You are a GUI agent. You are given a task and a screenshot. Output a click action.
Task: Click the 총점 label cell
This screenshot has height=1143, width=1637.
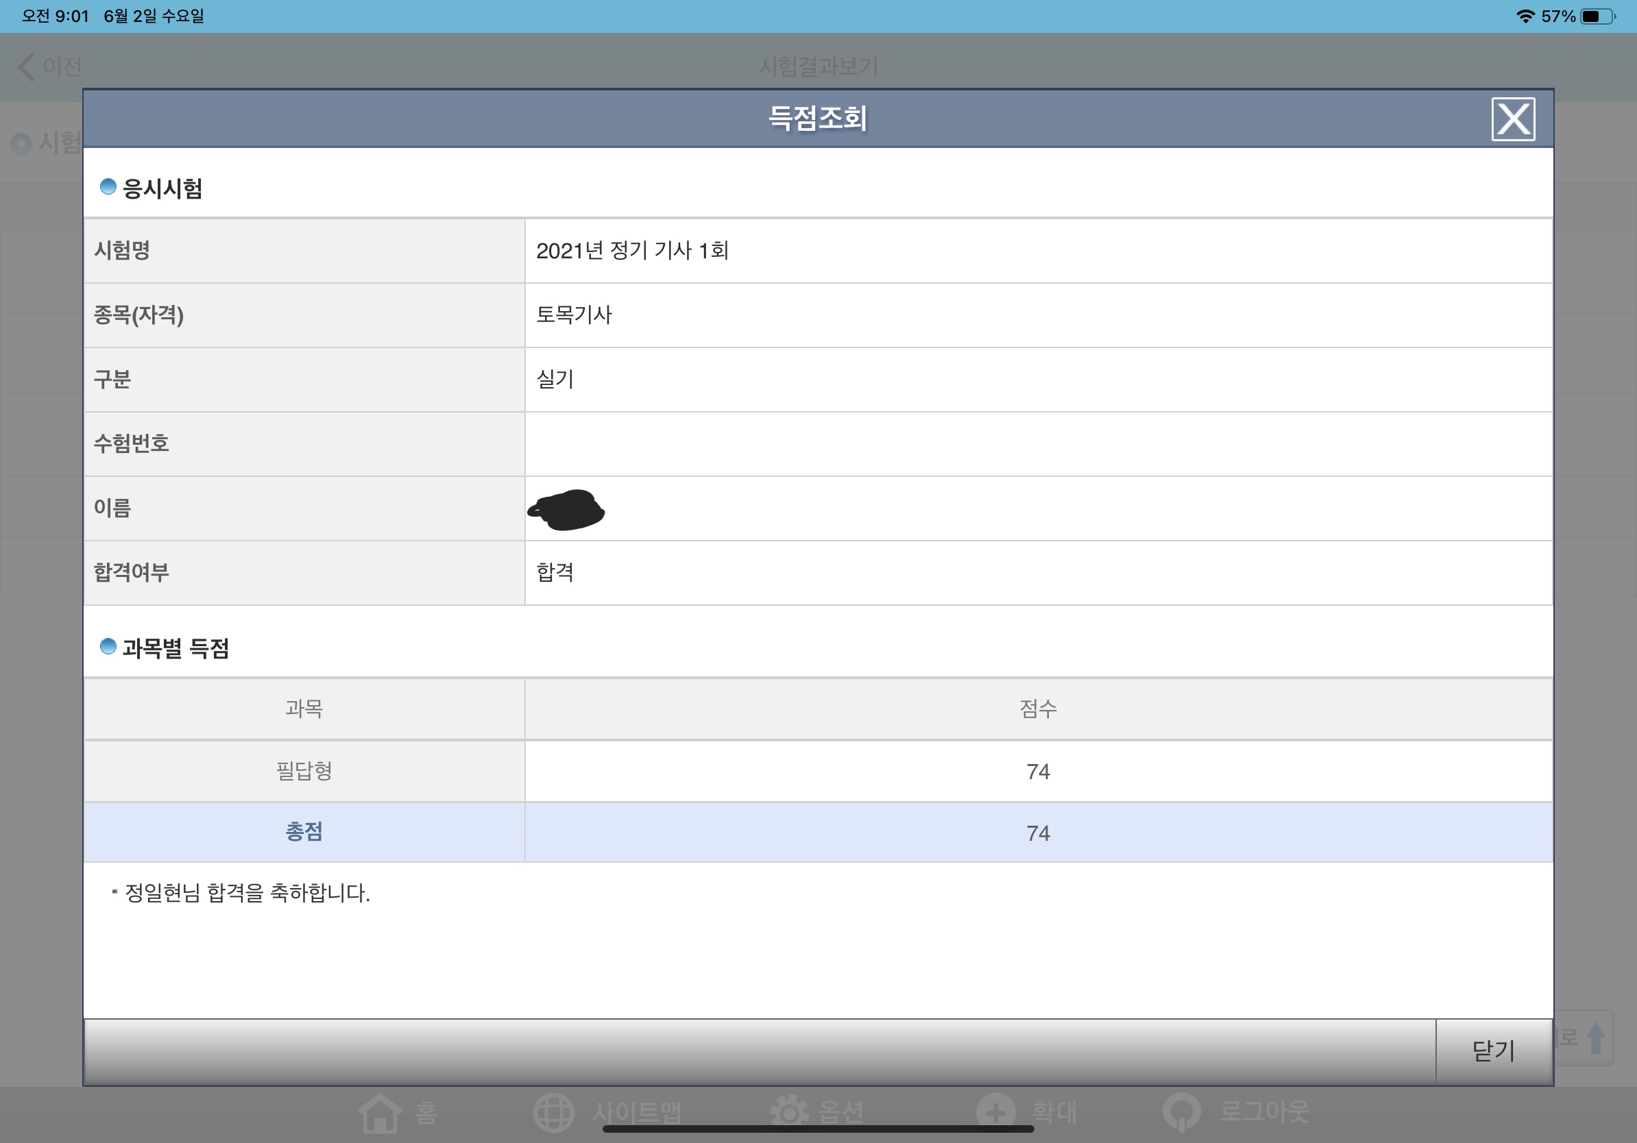click(304, 832)
